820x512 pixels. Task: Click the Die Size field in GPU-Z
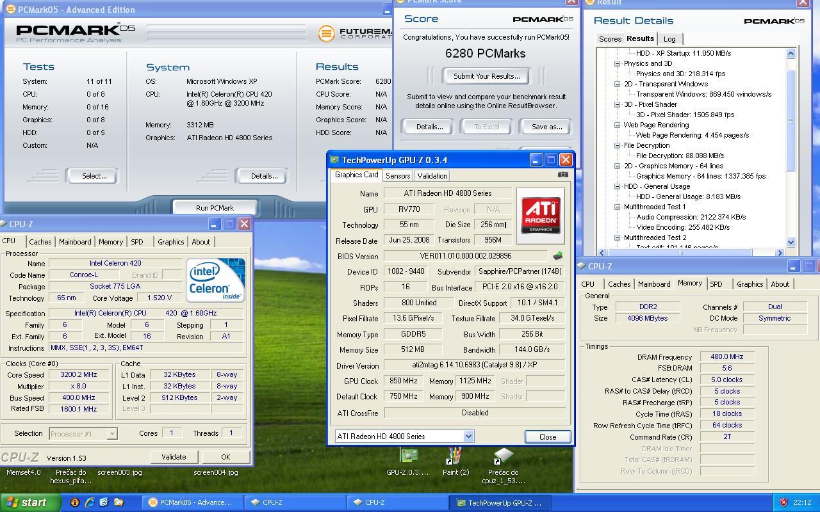(x=492, y=225)
